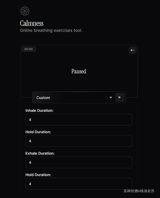Click the last Hold Duration input after Exhale

[x=79, y=184]
